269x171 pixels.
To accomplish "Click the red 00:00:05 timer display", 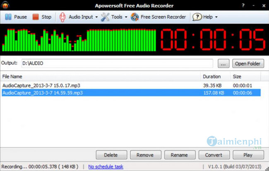I will coord(213,40).
